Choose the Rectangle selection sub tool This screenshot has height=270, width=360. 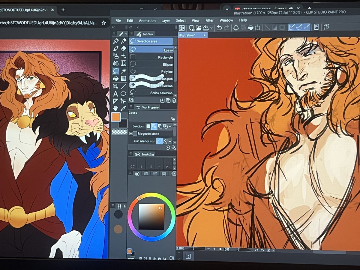click(x=151, y=57)
